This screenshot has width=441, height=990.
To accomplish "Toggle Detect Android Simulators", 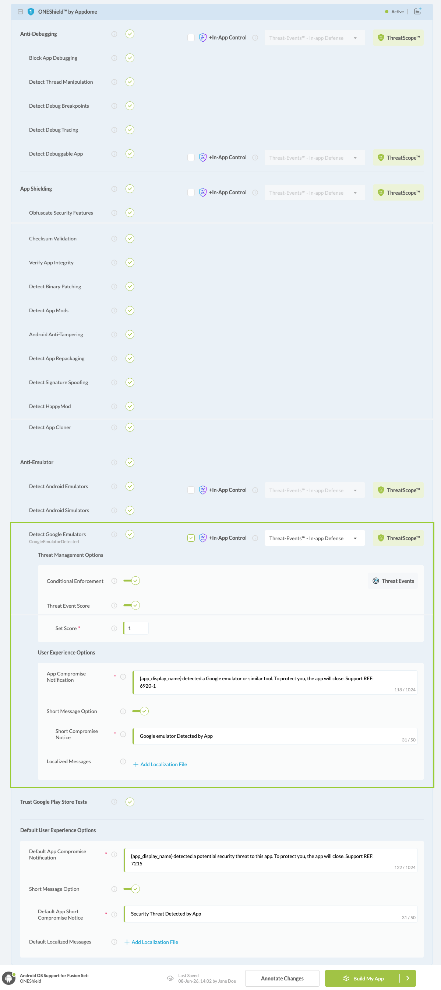I will (x=130, y=510).
